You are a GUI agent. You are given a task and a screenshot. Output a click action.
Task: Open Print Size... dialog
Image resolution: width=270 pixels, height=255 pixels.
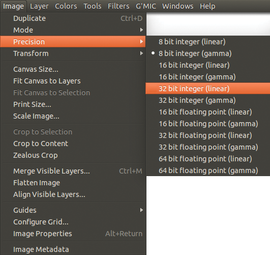73,104
